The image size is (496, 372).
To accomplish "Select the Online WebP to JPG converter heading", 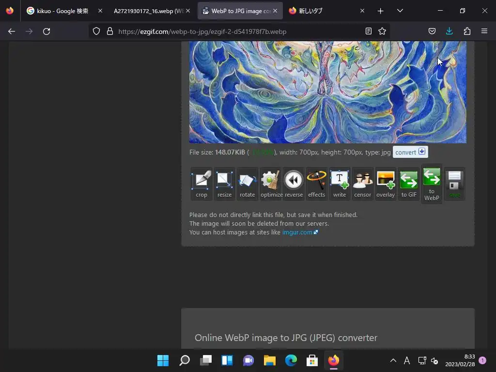I will point(286,338).
